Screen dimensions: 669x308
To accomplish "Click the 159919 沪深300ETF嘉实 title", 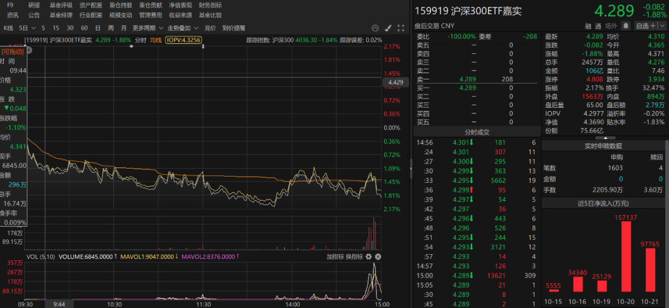I will [468, 11].
